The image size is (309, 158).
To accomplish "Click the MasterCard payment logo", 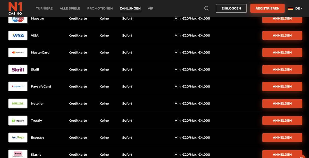I will (18, 52).
